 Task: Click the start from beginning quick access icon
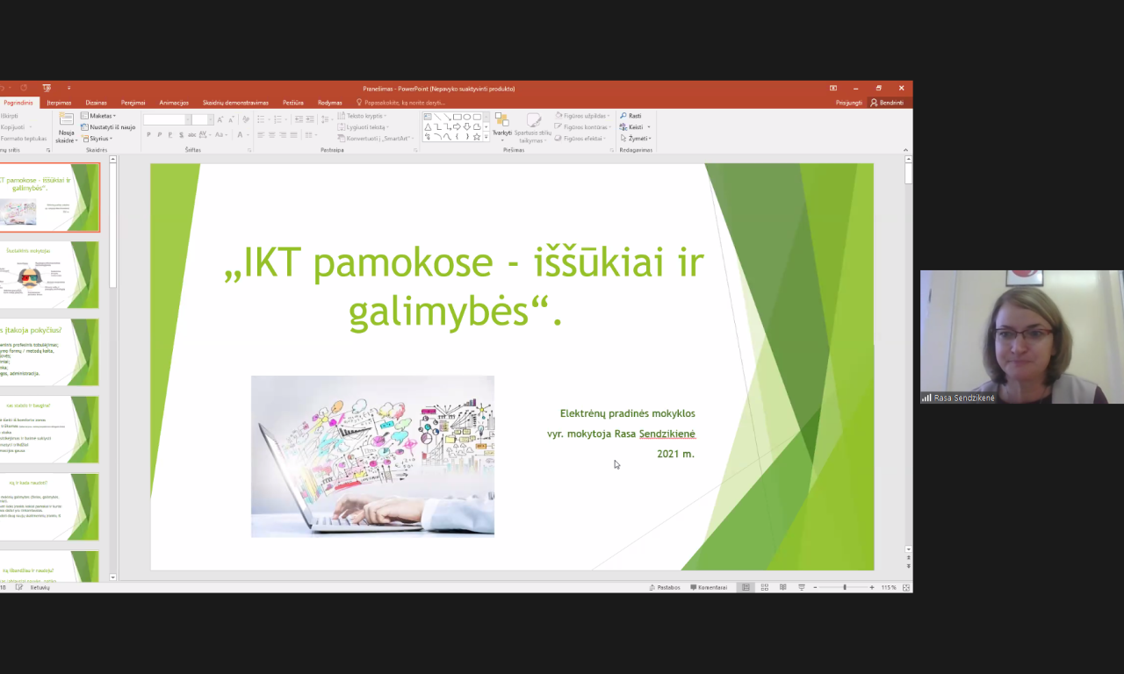pos(46,88)
